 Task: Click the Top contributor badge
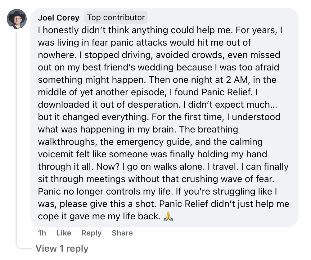116,17
